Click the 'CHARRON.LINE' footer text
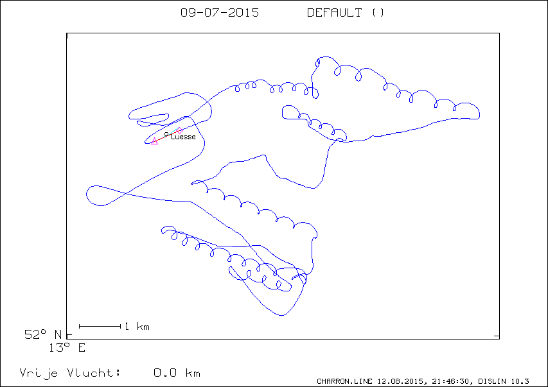Screen dimensions: 548x387 [344, 381]
